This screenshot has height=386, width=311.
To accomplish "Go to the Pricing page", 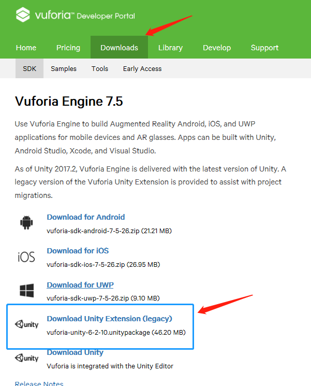I will [68, 48].
